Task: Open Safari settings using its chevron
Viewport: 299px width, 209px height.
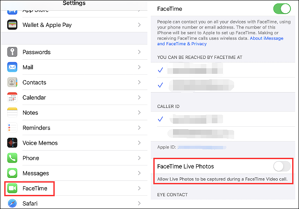Action: [x=139, y=203]
